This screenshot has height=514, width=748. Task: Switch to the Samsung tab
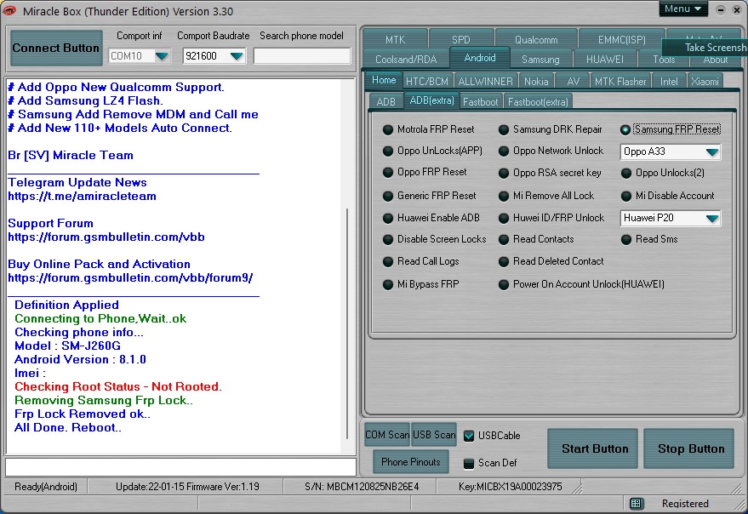[540, 60]
